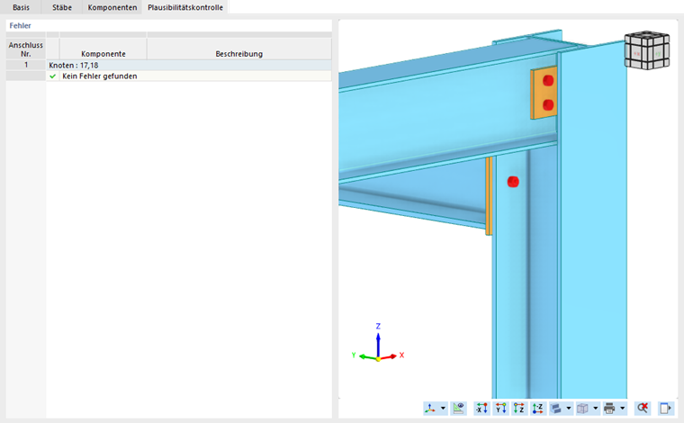
Task: Open the Stäbe tab
Action: pos(62,7)
